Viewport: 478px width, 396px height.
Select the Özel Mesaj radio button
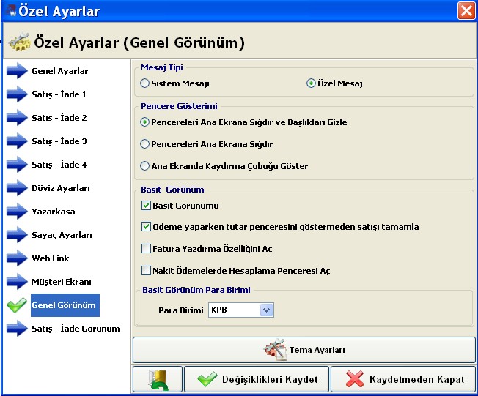(x=311, y=83)
